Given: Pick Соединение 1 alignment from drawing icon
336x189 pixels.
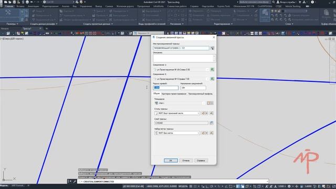Looking at the screenshot, I should (x=212, y=70).
